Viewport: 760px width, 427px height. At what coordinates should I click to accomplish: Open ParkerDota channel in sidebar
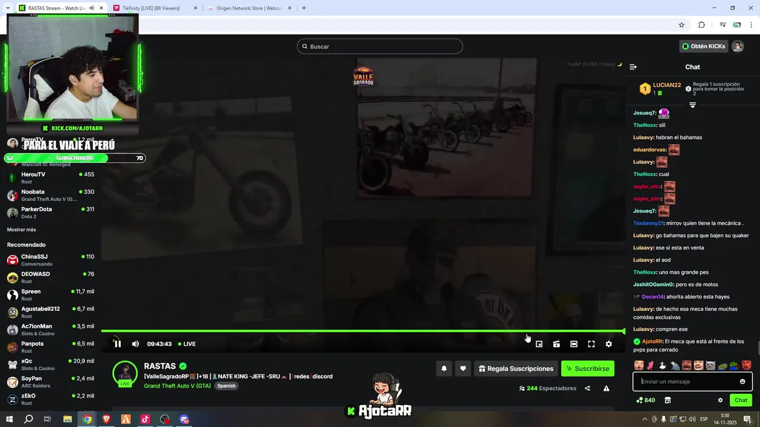[x=50, y=212]
